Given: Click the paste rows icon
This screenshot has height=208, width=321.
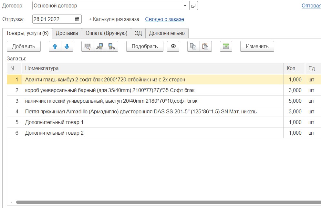Looking at the screenshot, I should (205, 46).
